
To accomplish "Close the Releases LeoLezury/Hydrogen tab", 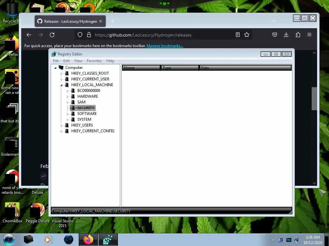I will coord(101,21).
